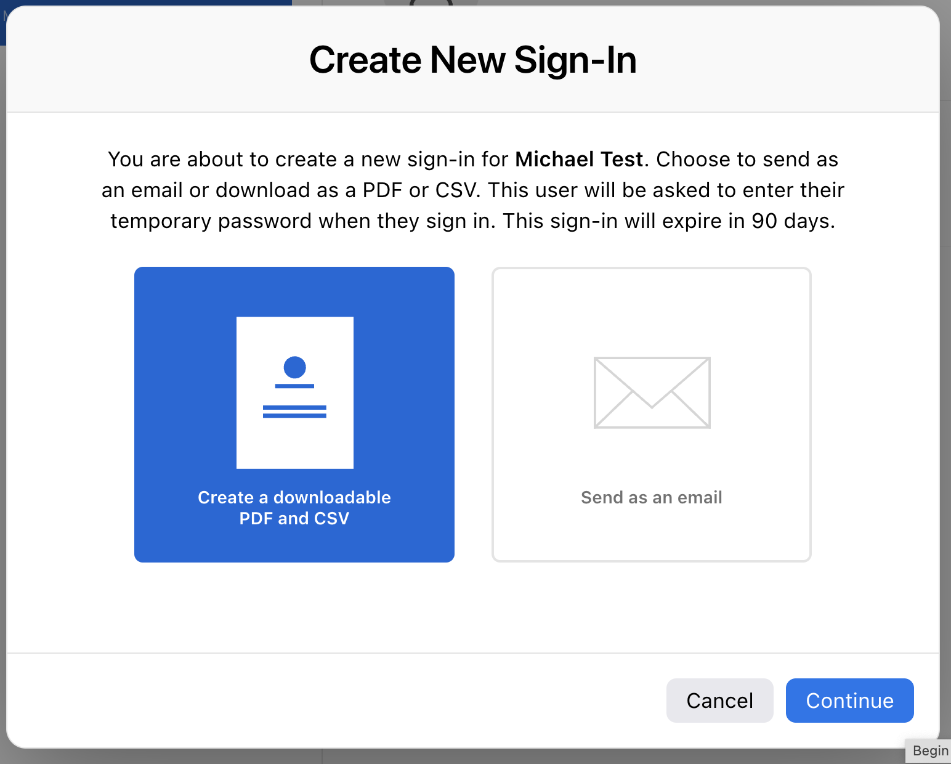Screen dimensions: 951x764
Task: Select the 'Send as an email' option
Action: 652,415
